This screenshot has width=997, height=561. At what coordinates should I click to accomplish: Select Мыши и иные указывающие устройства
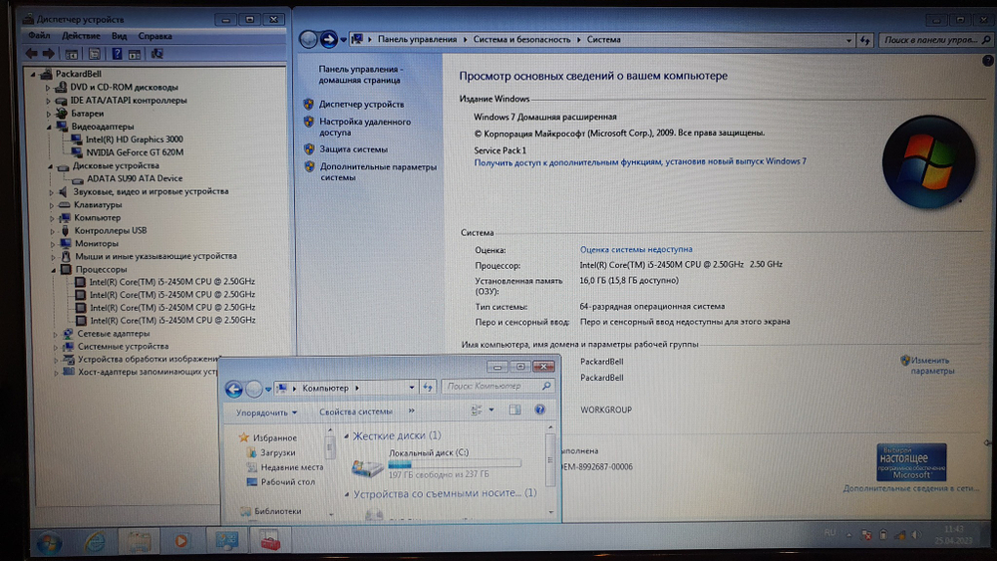[x=156, y=256]
